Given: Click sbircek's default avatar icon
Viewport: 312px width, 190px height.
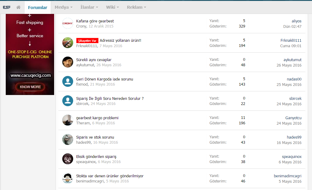Looking at the screenshot, I should (x=68, y=100).
